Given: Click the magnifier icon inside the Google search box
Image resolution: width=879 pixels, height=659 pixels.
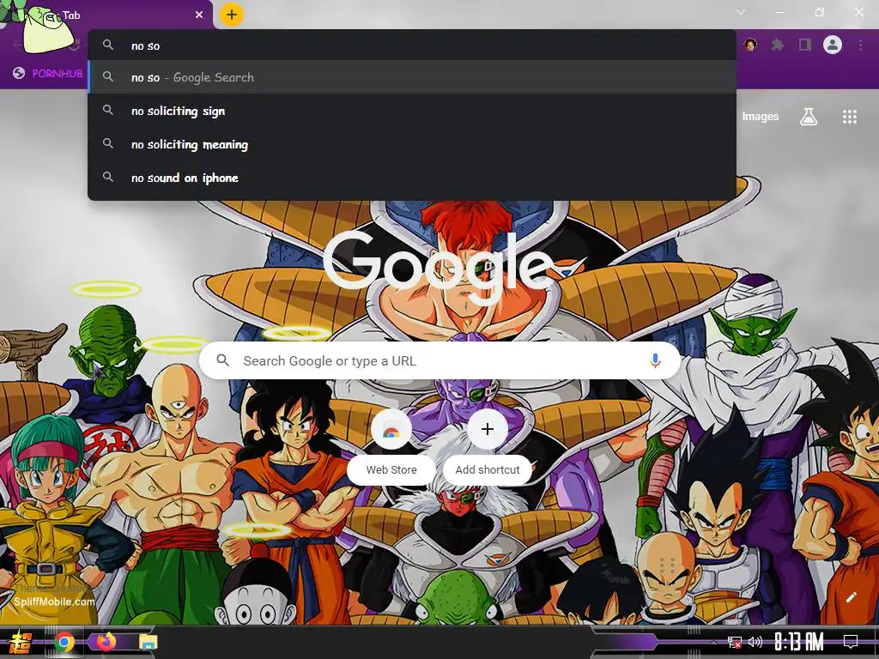Looking at the screenshot, I should (222, 360).
